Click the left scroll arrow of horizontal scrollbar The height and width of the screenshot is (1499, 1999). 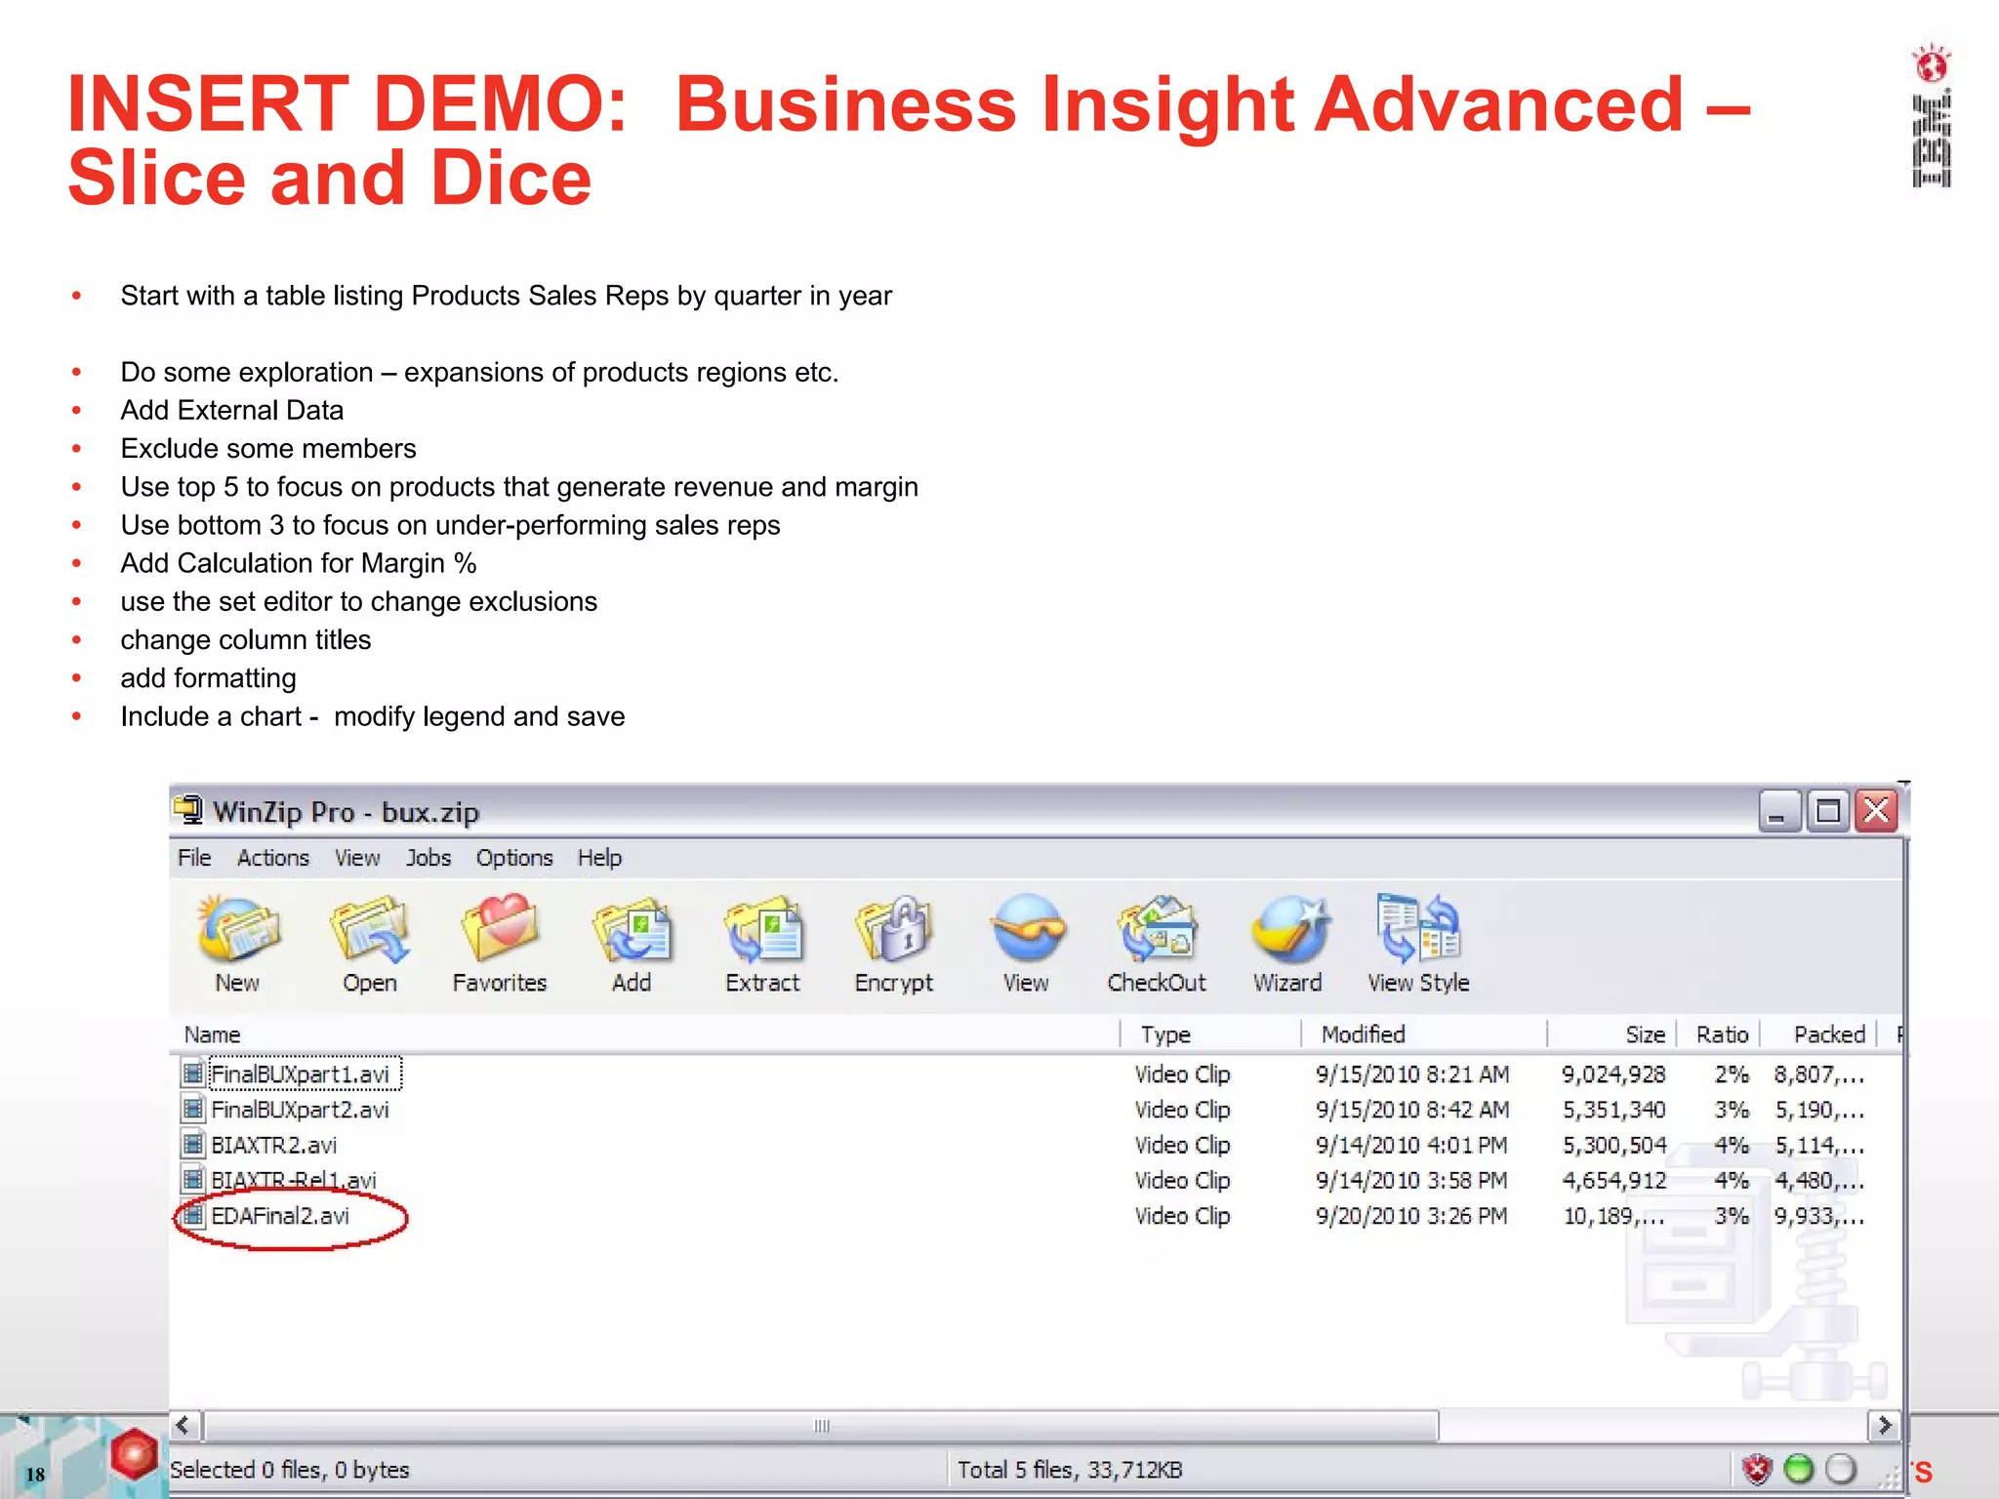(184, 1426)
